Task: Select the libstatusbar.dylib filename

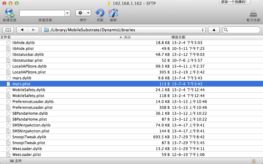Action: [x=28, y=54]
